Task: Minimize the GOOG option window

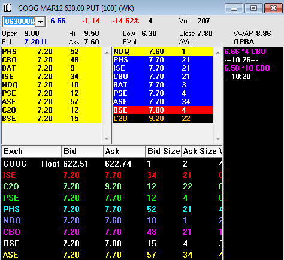Action: (x=234, y=8)
